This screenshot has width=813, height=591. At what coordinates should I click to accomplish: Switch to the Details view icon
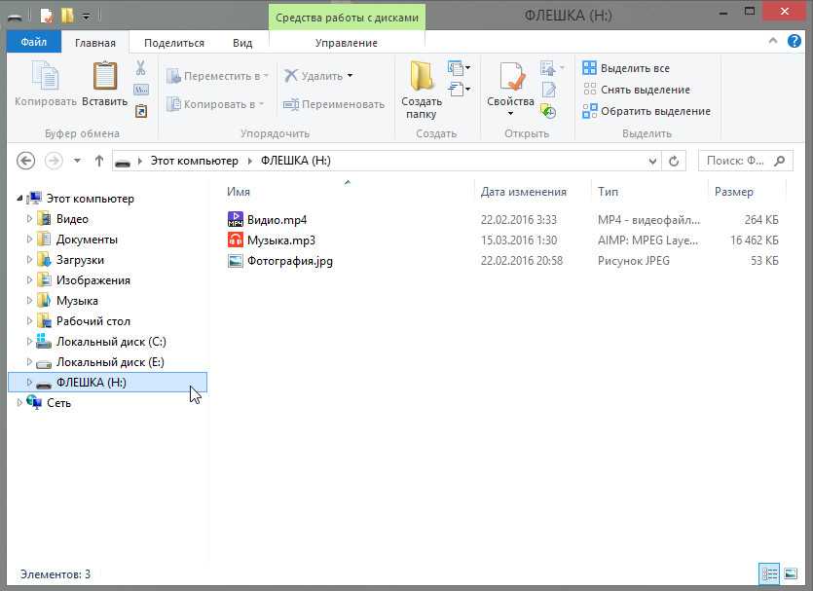769,573
